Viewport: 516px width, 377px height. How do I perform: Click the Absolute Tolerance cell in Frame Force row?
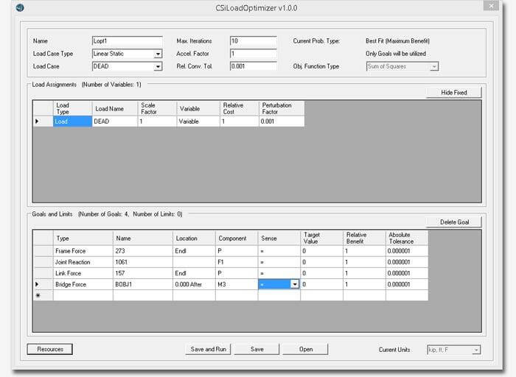(x=407, y=251)
